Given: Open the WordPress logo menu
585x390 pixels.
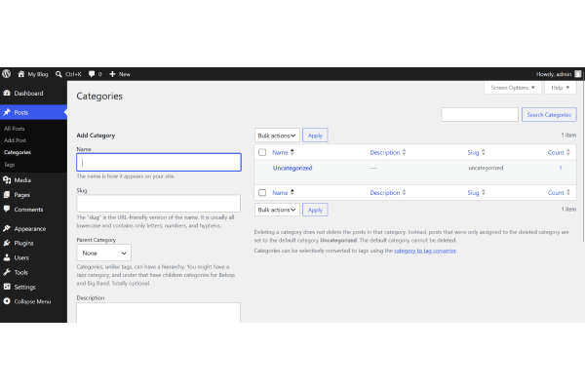Looking at the screenshot, I should 7,74.
